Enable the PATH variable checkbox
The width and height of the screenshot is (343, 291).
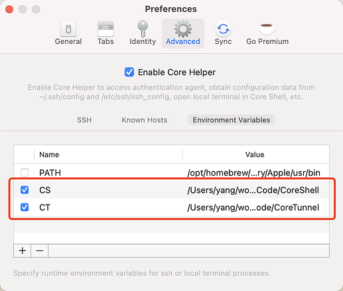[x=25, y=173]
